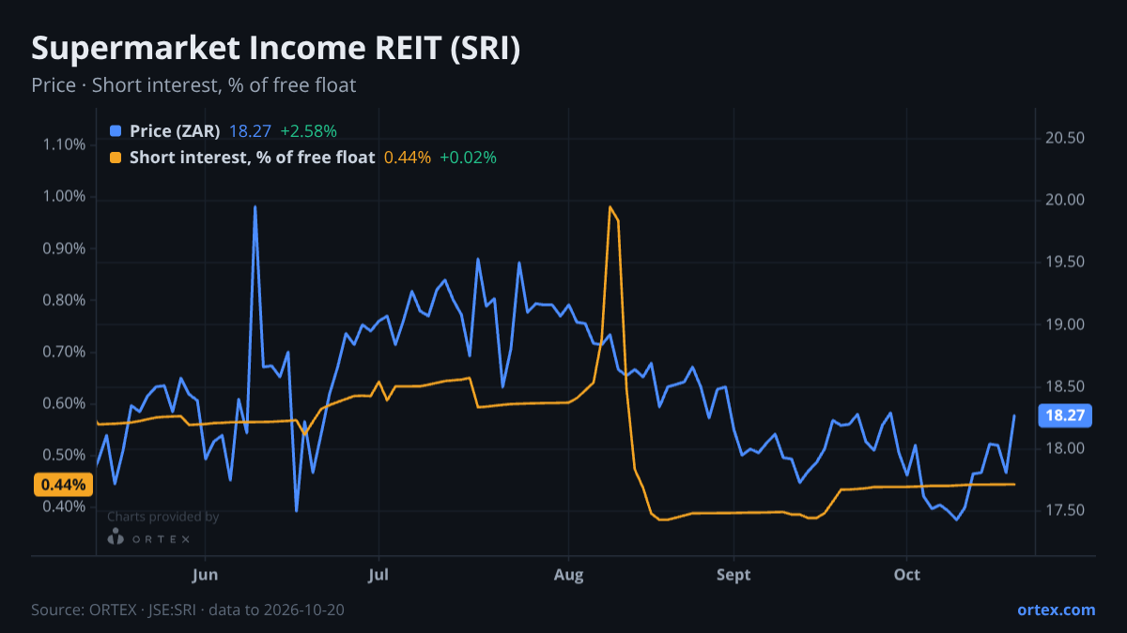Click the 0.40% left axis label
This screenshot has width=1127, height=633.
(x=64, y=506)
